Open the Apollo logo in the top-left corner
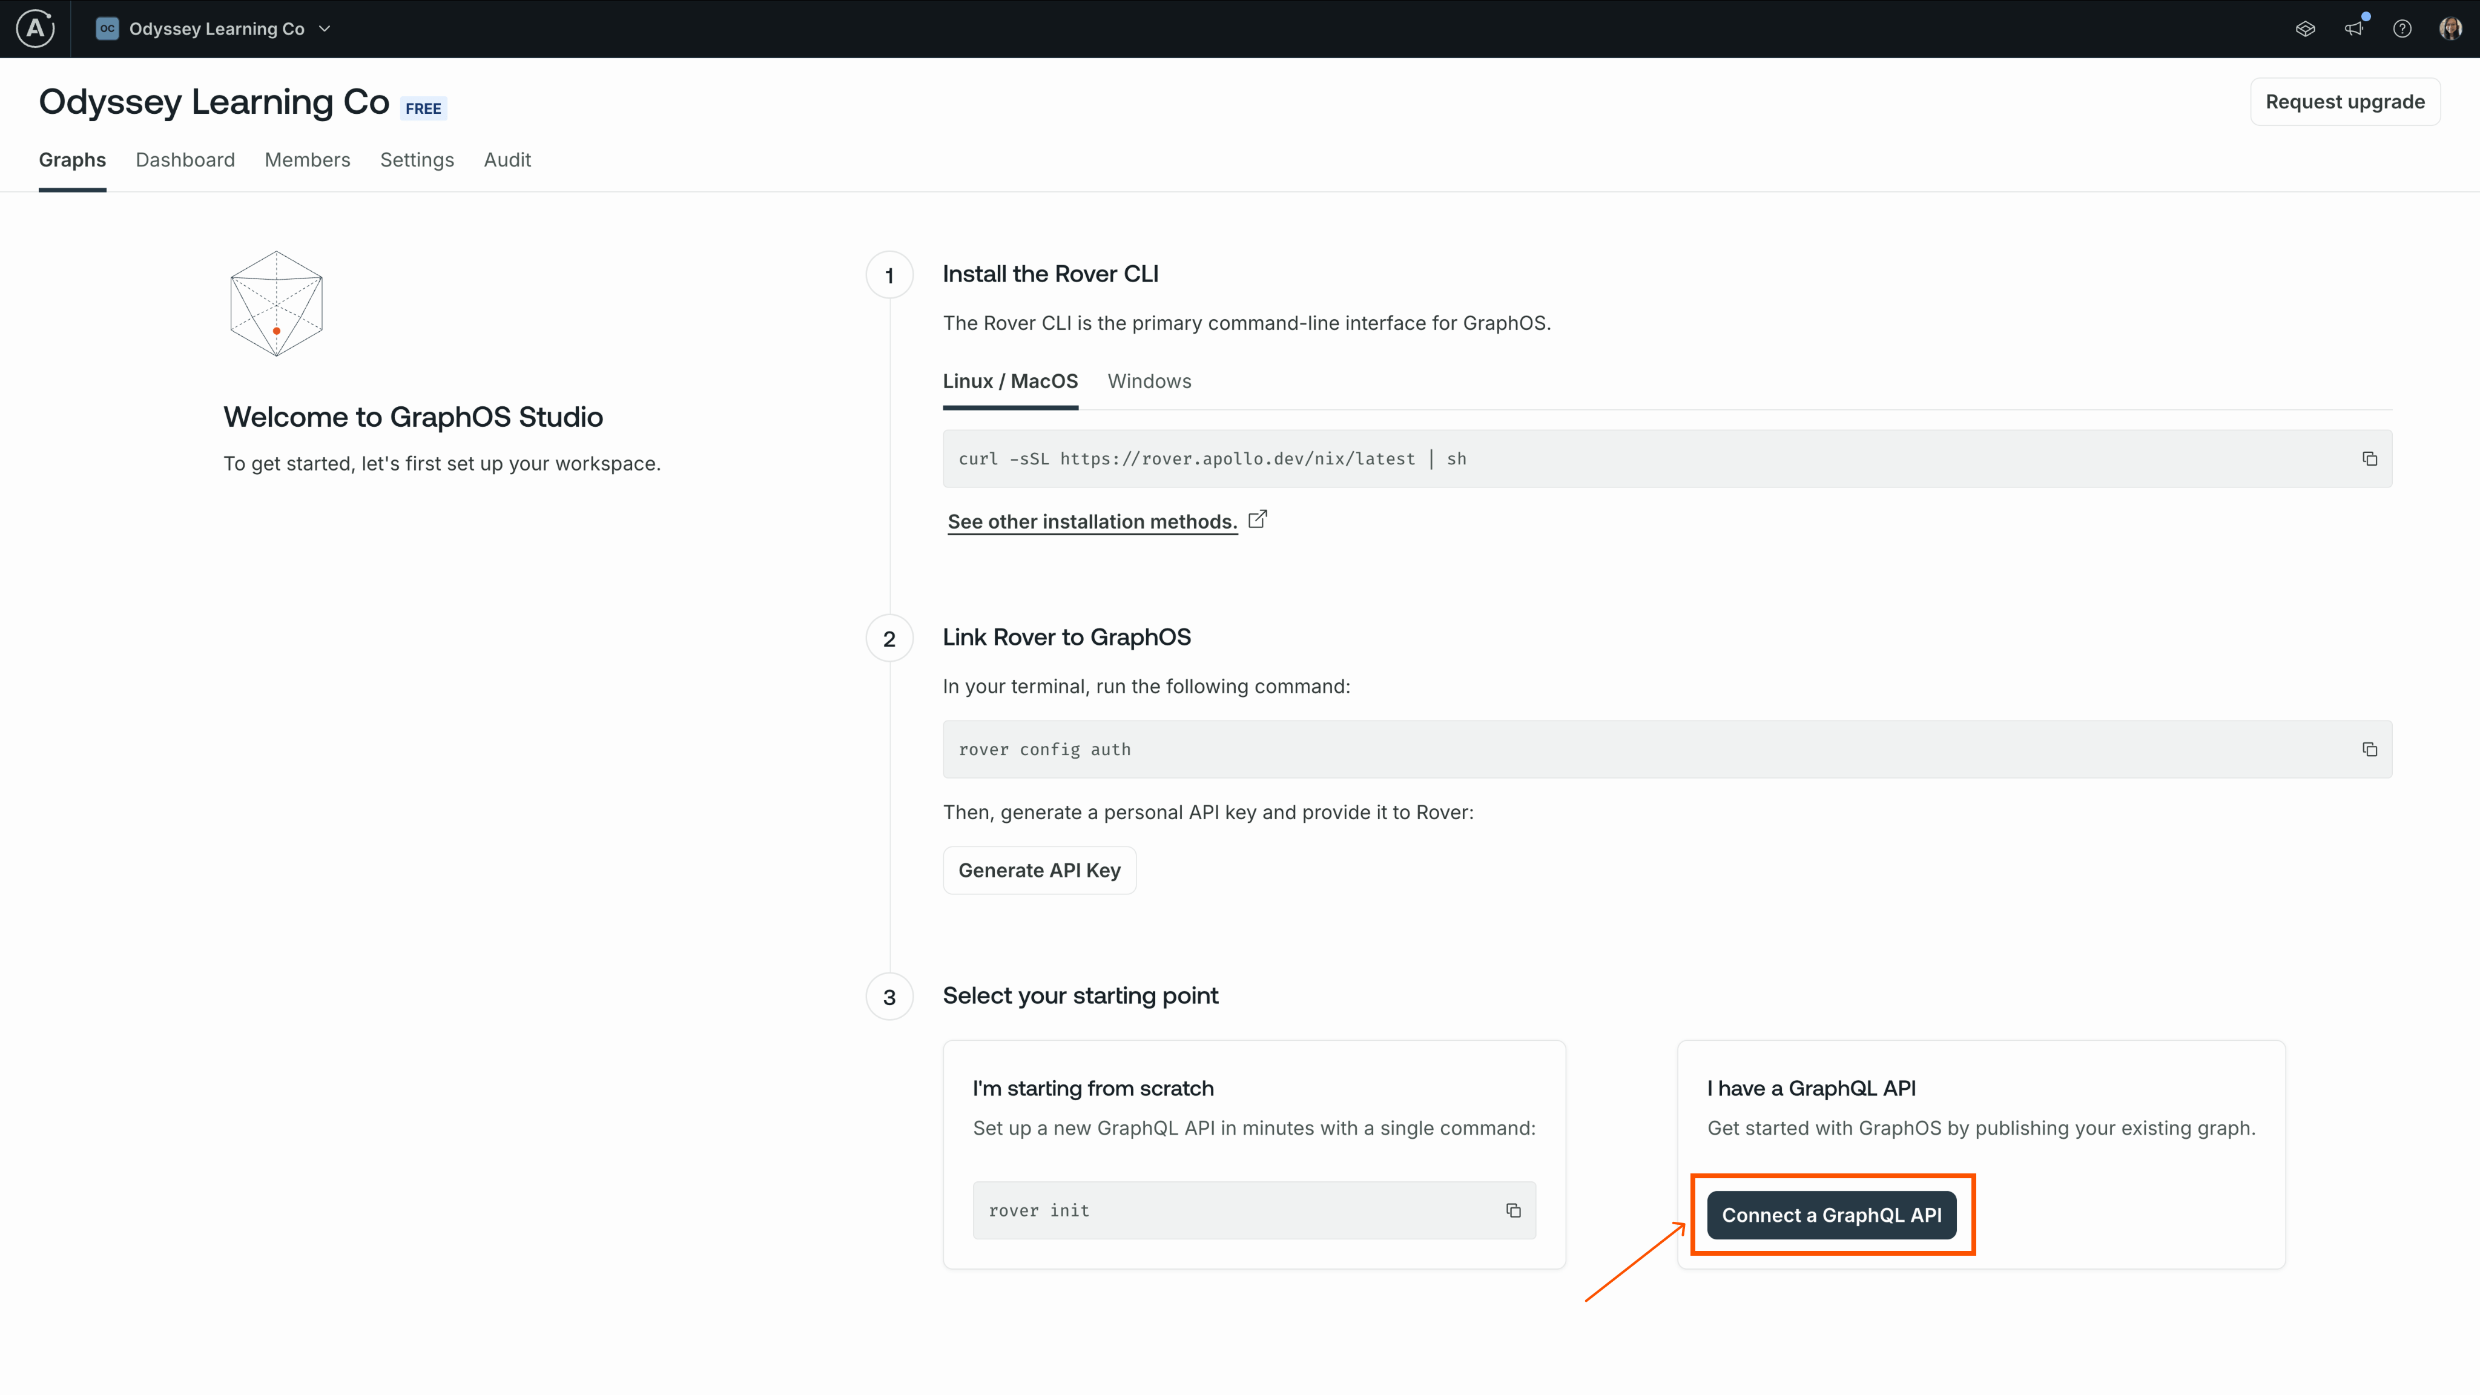2480x1395 pixels. 35,28
